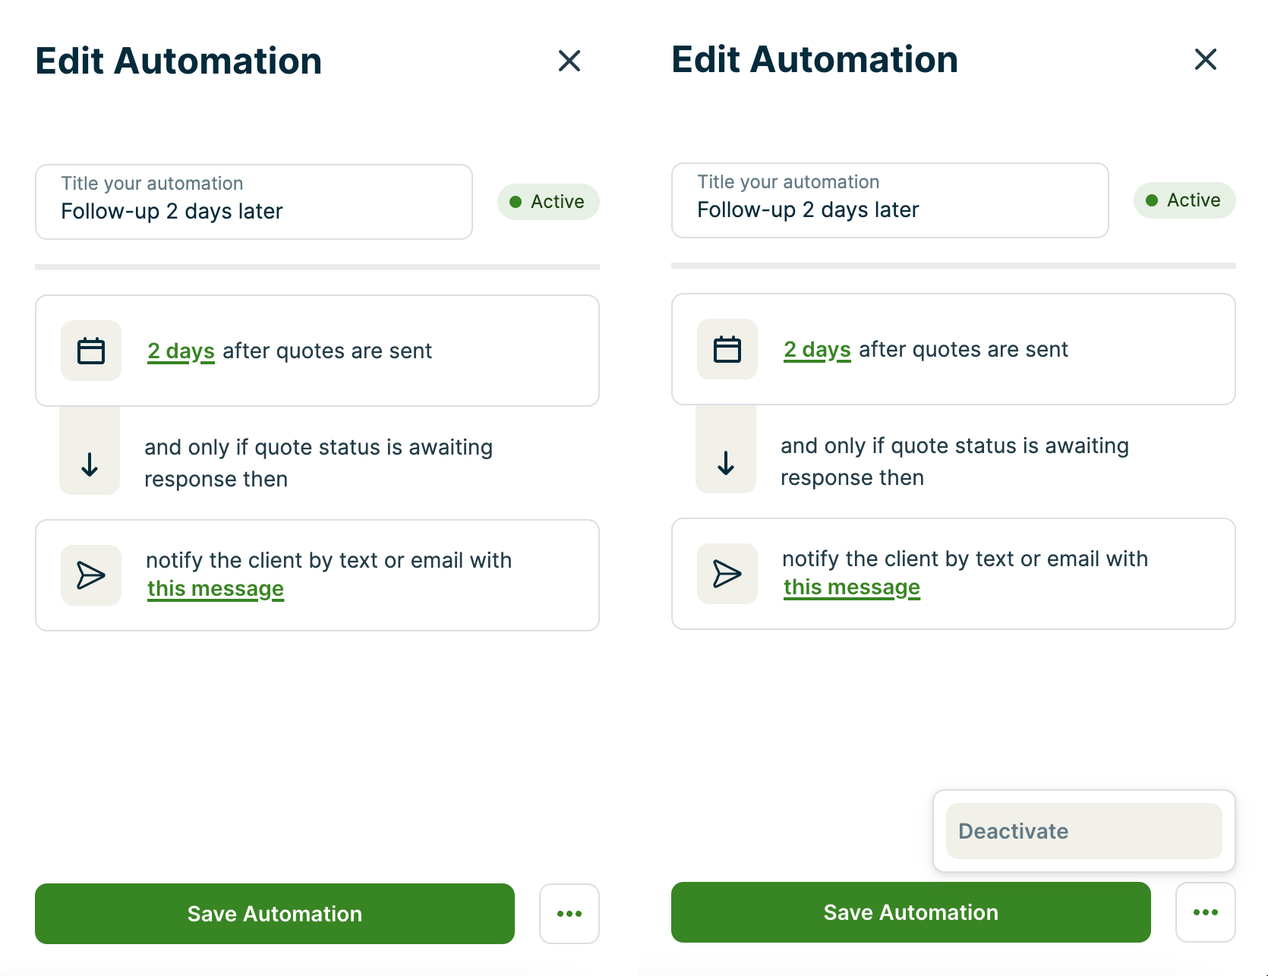Open 'this message' link in right panel
The width and height of the screenshot is (1268, 976).
[852, 587]
